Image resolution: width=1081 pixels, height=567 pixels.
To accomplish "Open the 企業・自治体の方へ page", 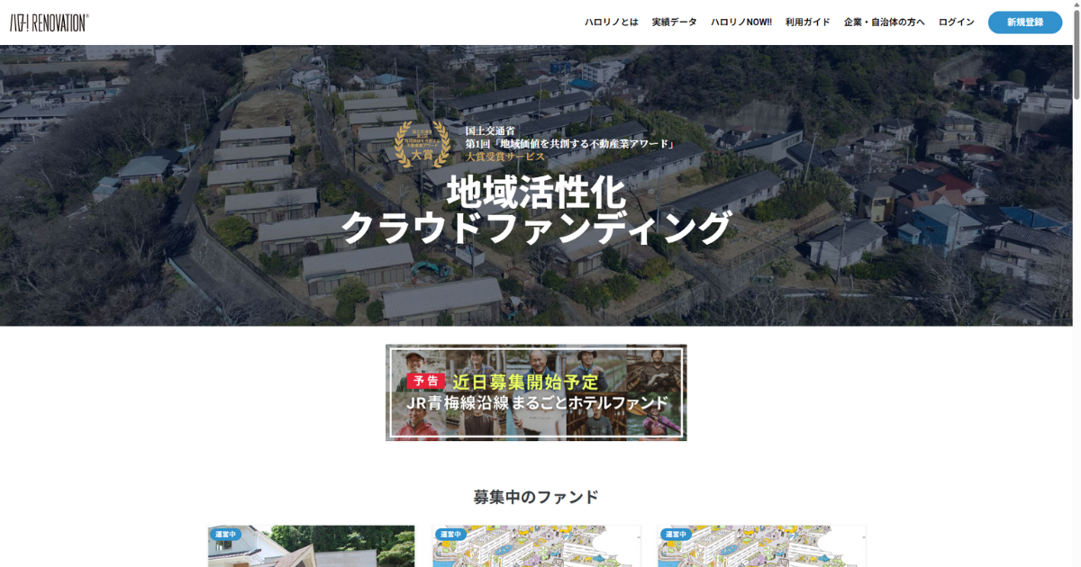I will coord(885,22).
